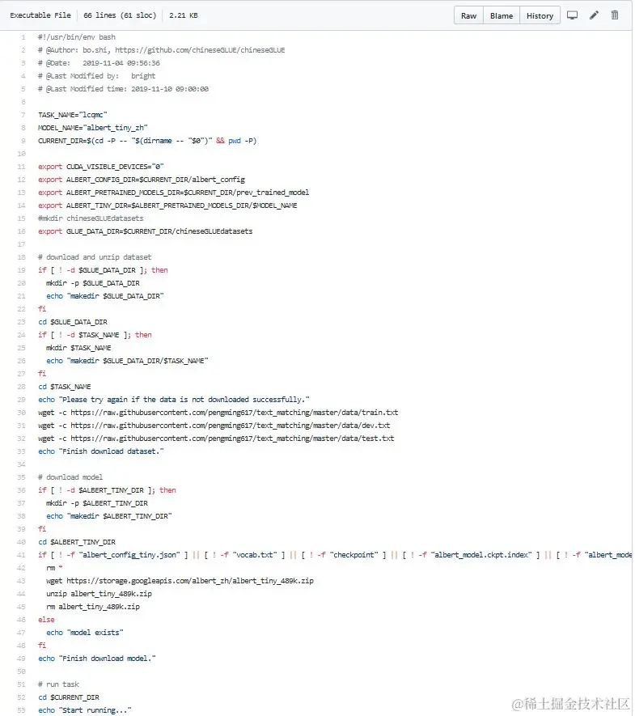
Task: Select line number 36
Action: click(x=22, y=490)
